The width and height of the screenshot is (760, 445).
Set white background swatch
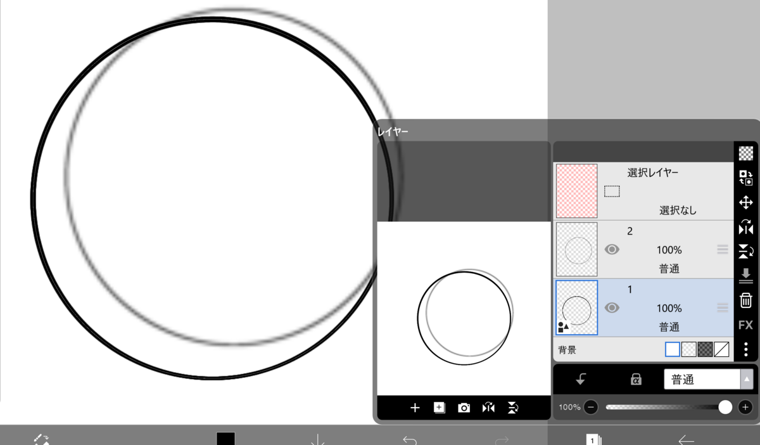coord(673,349)
